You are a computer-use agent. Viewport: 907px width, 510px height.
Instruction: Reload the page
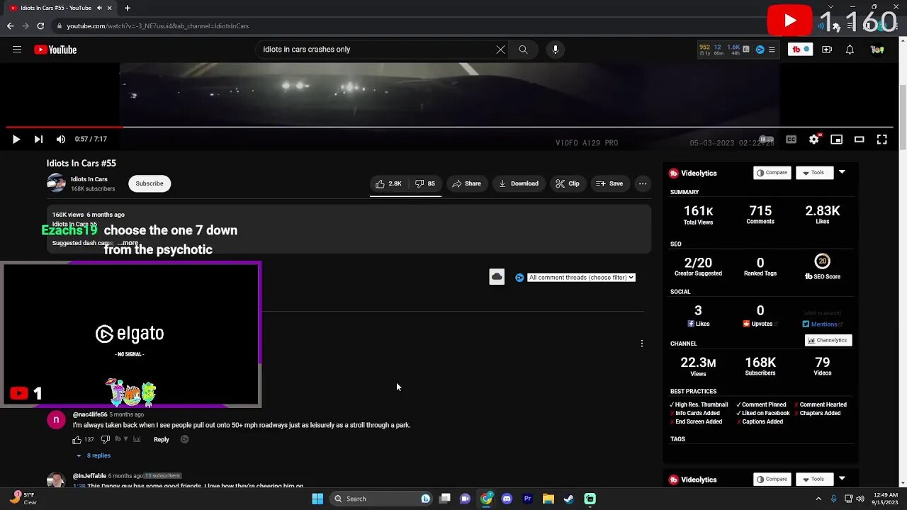(40, 26)
